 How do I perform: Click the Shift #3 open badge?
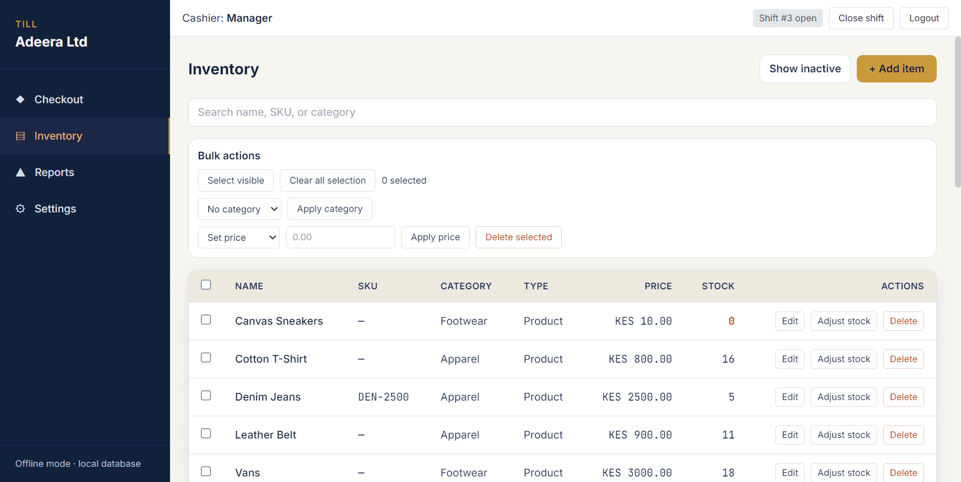(x=787, y=18)
